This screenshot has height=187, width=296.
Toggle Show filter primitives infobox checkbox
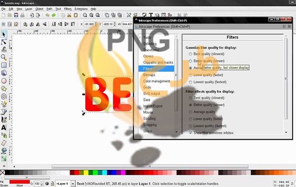pos(190,133)
